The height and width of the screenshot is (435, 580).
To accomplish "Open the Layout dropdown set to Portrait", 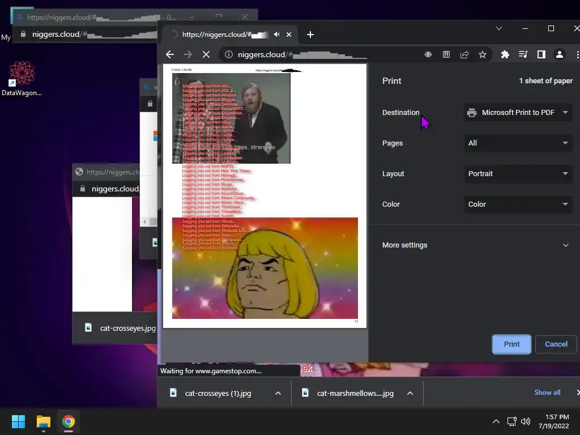I will 518,173.
